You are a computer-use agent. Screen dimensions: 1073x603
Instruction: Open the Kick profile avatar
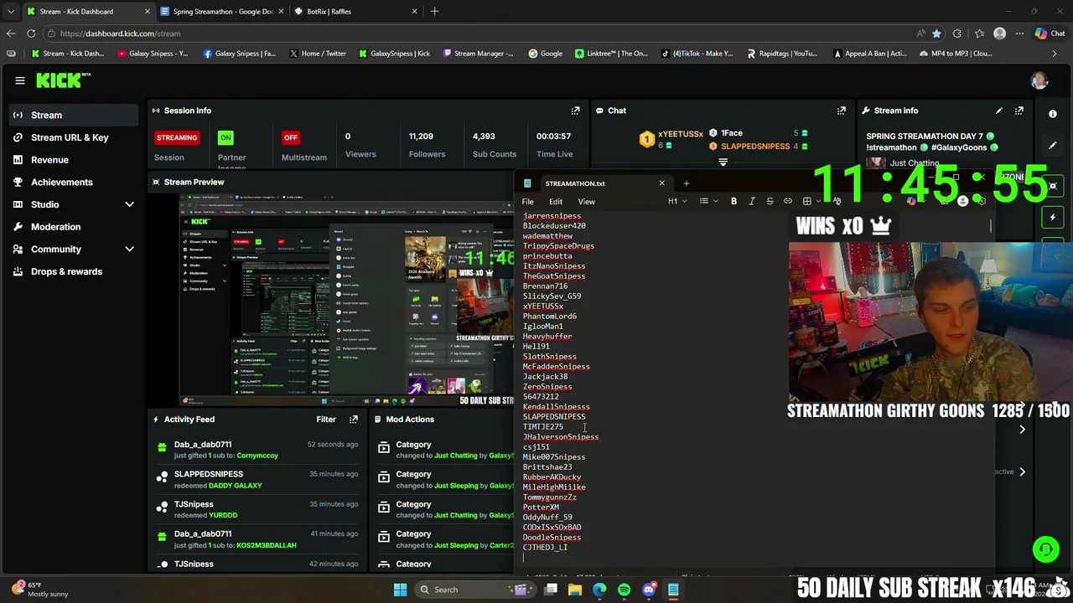pyautogui.click(x=1039, y=80)
